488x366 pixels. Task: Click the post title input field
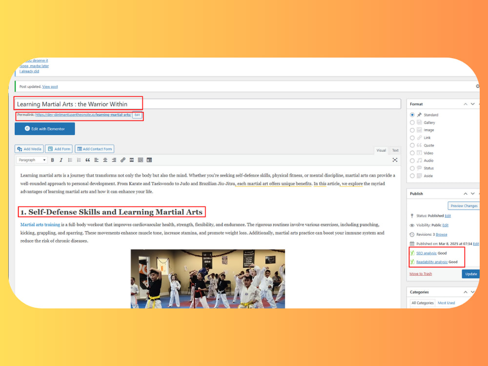pos(207,104)
